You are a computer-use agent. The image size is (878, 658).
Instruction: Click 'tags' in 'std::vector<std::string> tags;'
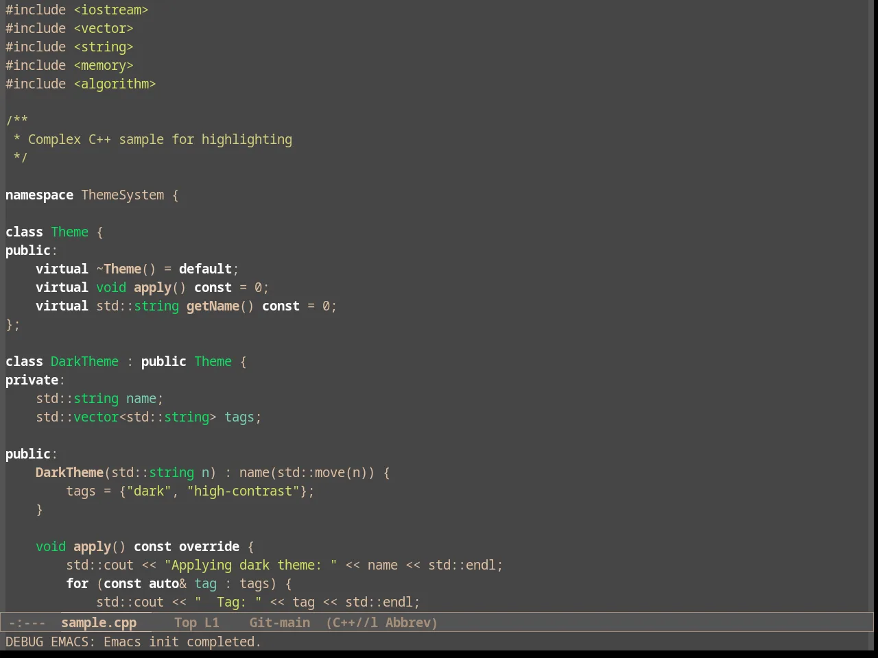click(x=239, y=417)
